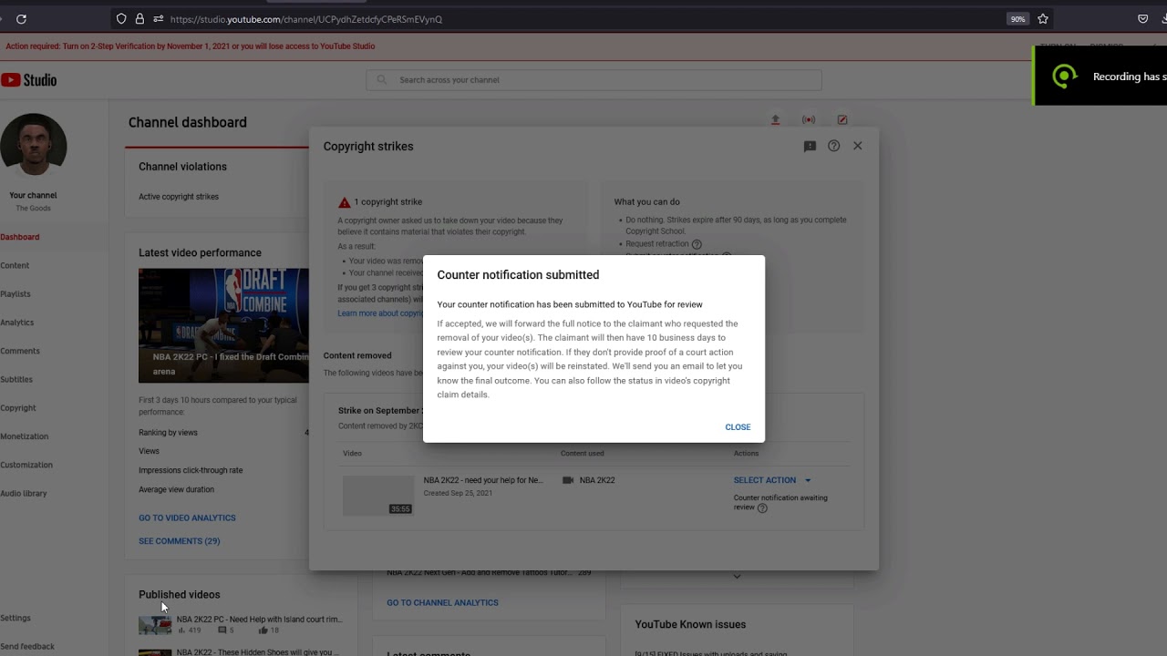This screenshot has height=656, width=1167.
Task: Click the comments icon under published video
Action: tap(222, 630)
